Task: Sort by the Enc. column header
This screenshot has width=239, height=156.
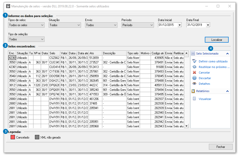Action: pos(12,53)
